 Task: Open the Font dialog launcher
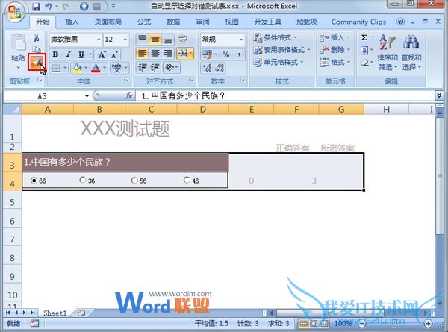[126, 81]
